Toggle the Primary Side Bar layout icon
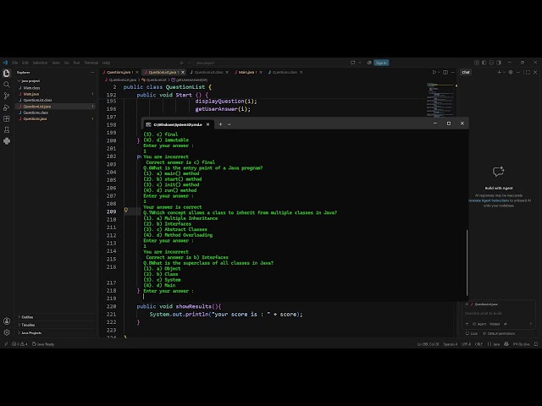Viewport: 542px width, 406px height. (484, 63)
